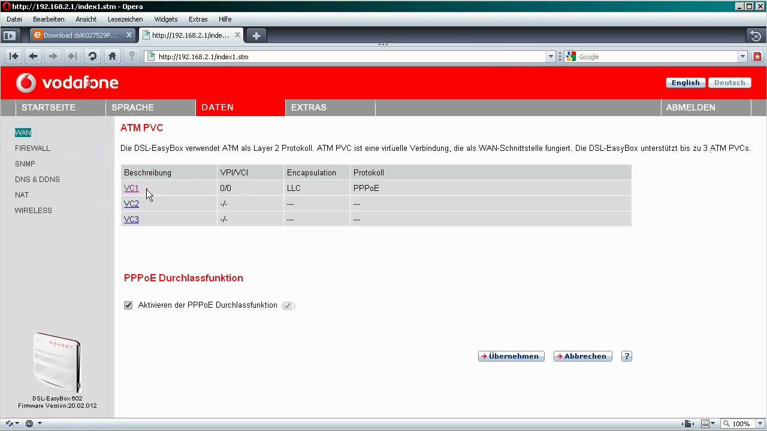Go back to previous page
This screenshot has width=767, height=431.
tap(33, 56)
